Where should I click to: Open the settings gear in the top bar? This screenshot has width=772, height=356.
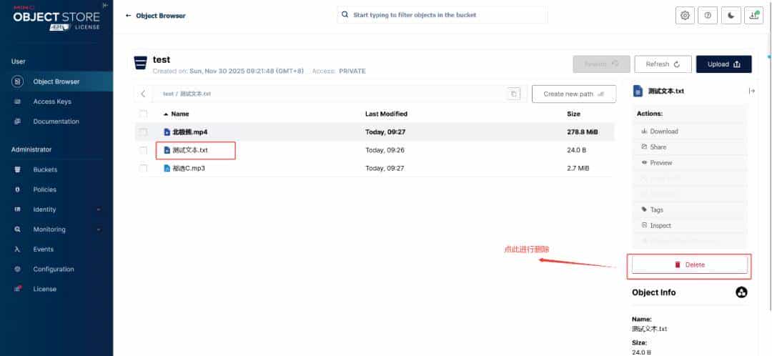[685, 15]
